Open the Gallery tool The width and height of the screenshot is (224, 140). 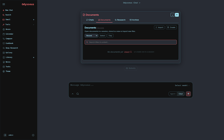7,53
